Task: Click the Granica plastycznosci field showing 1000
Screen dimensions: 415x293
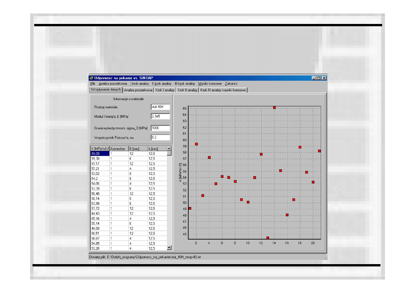Action: [x=160, y=128]
